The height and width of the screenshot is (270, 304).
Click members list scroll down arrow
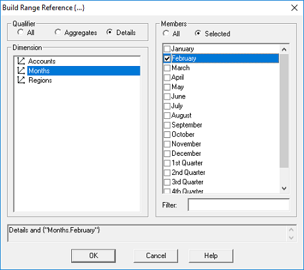(284, 188)
